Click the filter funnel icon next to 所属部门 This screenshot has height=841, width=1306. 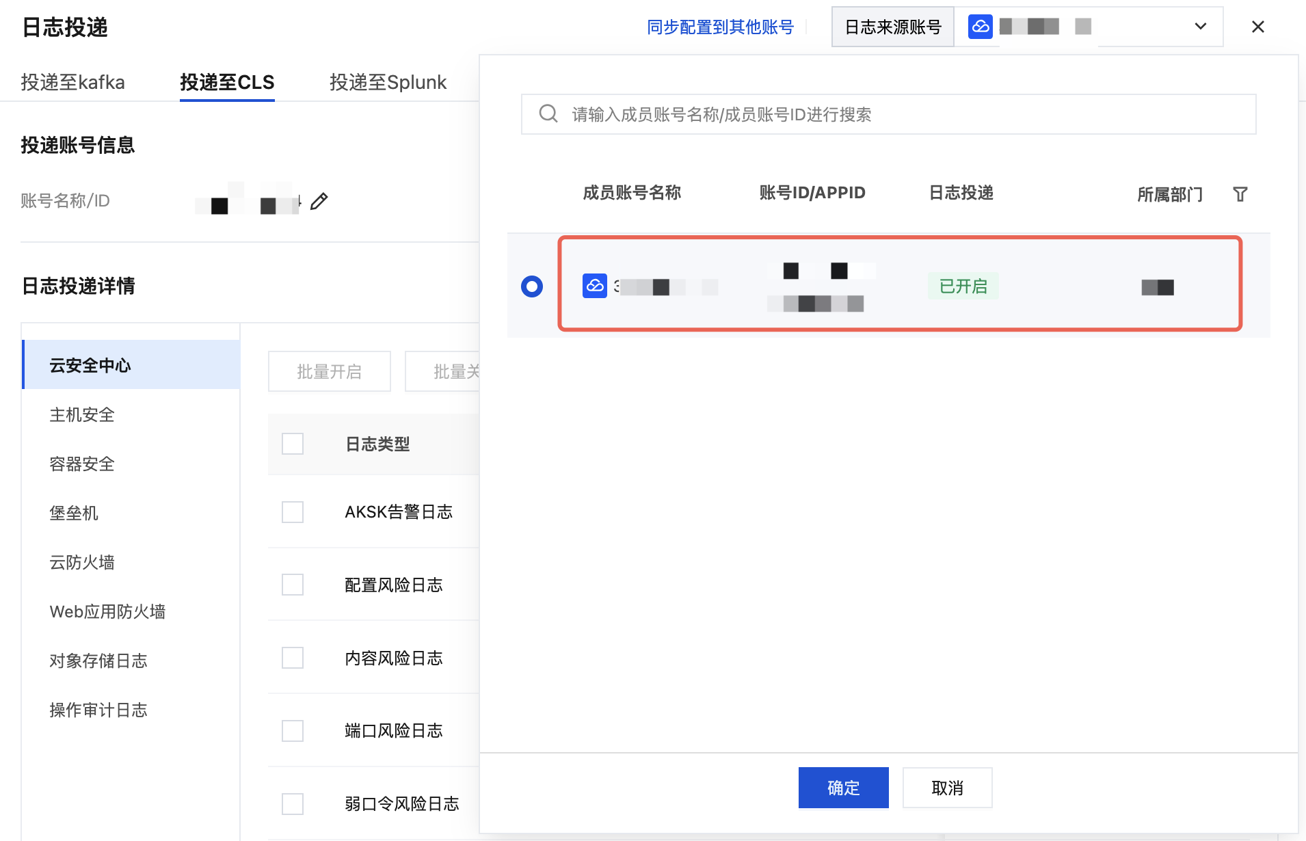(x=1240, y=194)
